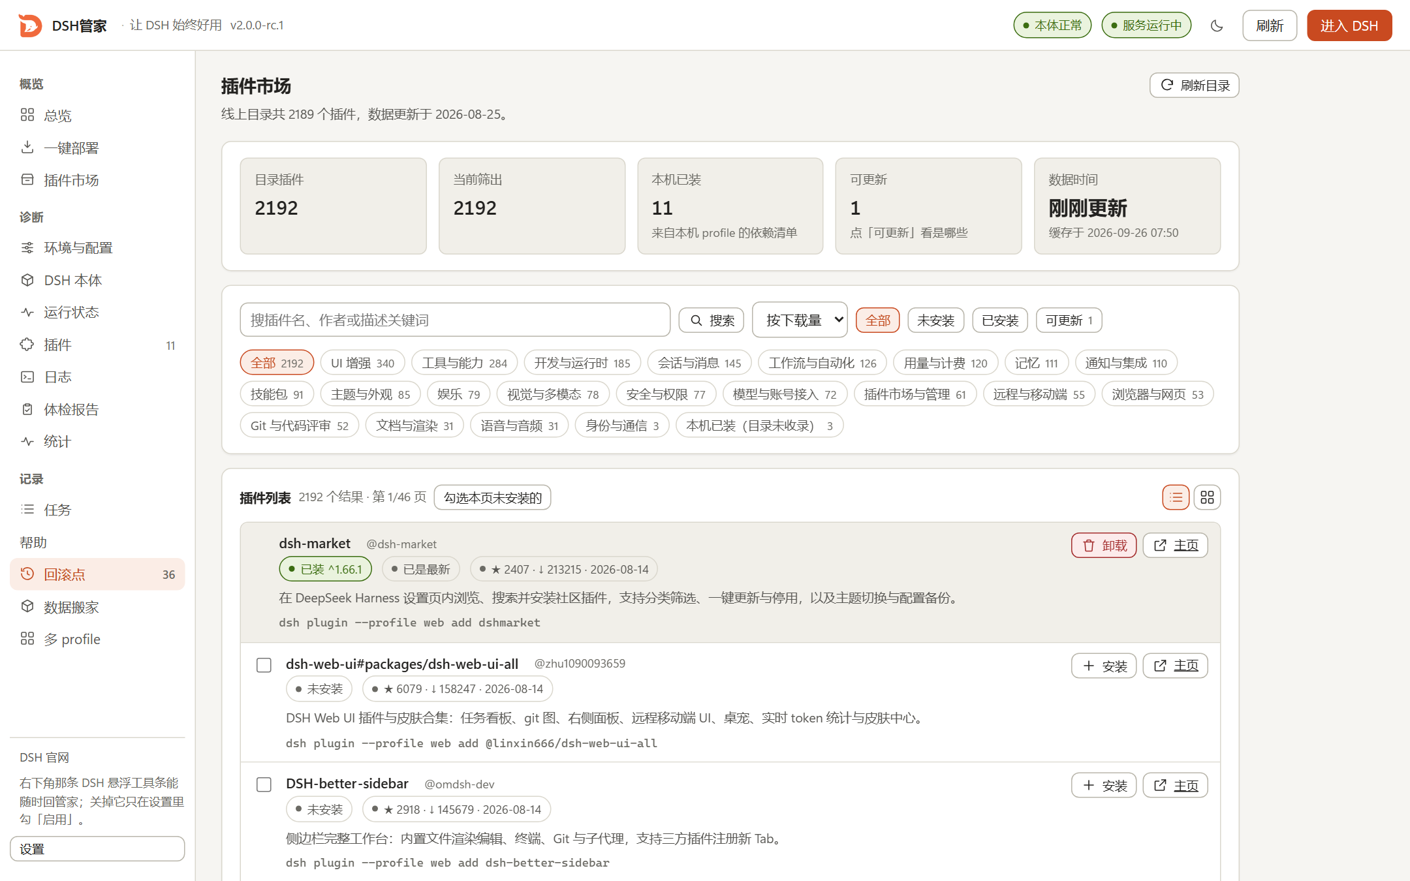The height and width of the screenshot is (881, 1410).
Task: Open dsh-market 主页 link
Action: [x=1175, y=546]
